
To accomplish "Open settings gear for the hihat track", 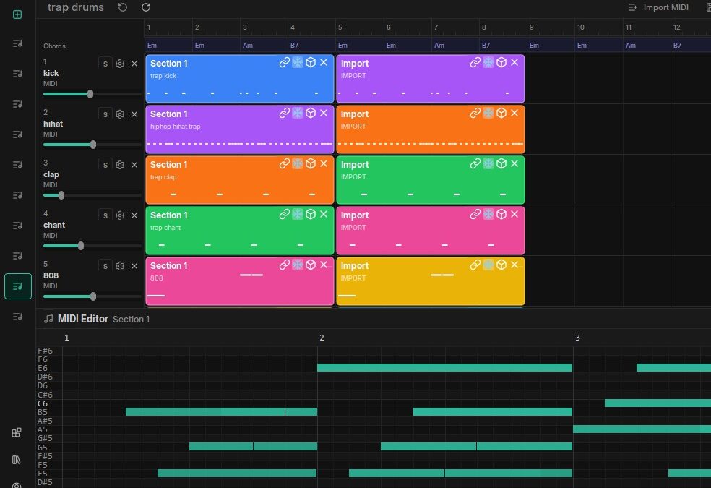I will 120,114.
